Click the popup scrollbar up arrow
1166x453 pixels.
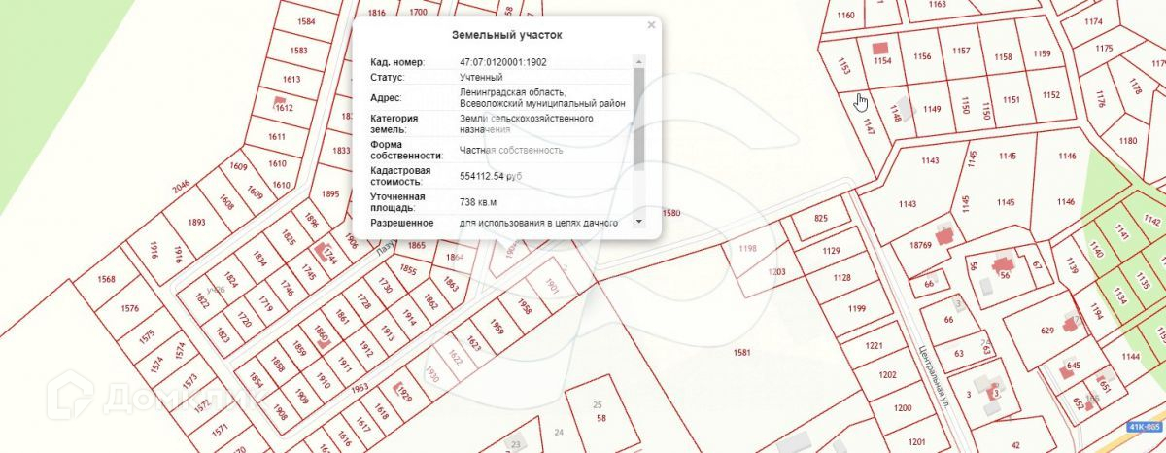click(x=638, y=62)
